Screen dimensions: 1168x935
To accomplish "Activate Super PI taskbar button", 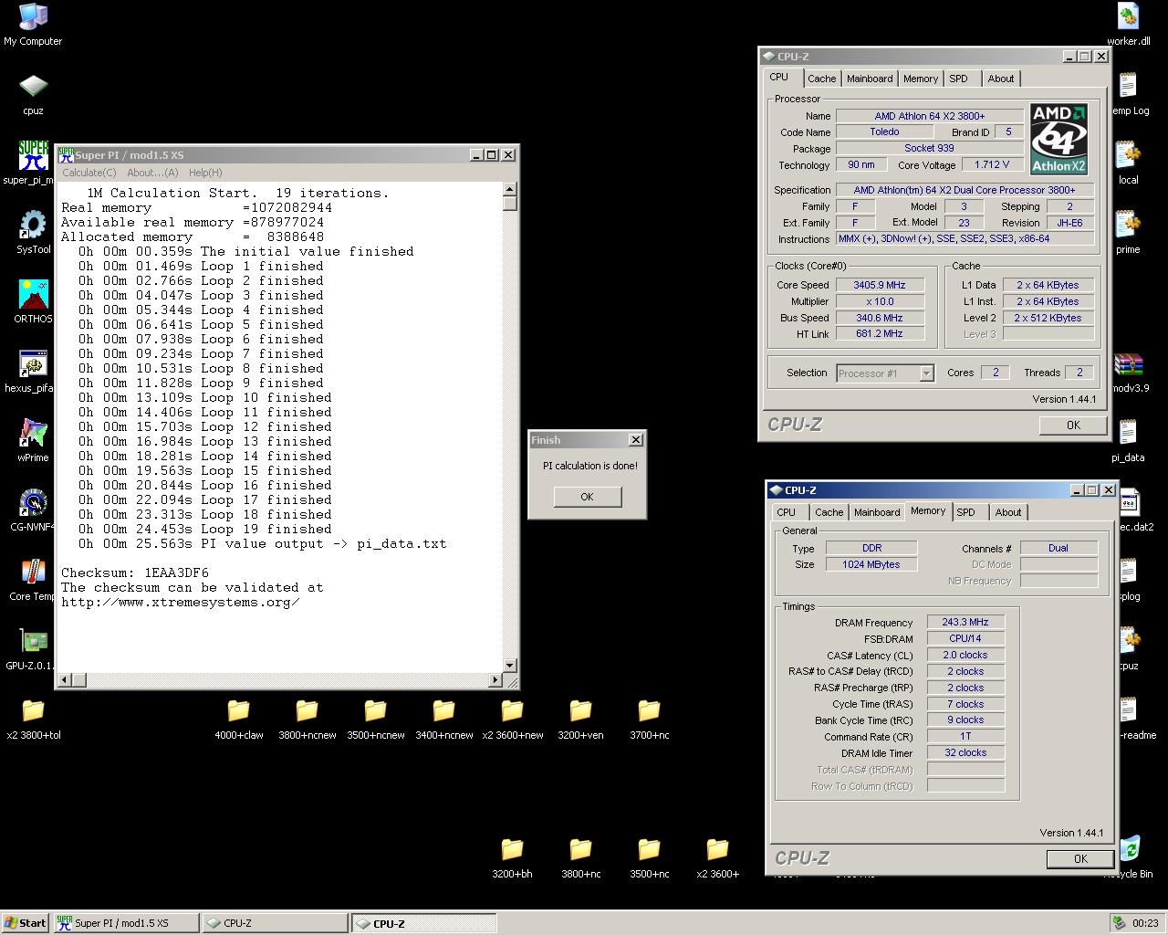I will (x=126, y=923).
